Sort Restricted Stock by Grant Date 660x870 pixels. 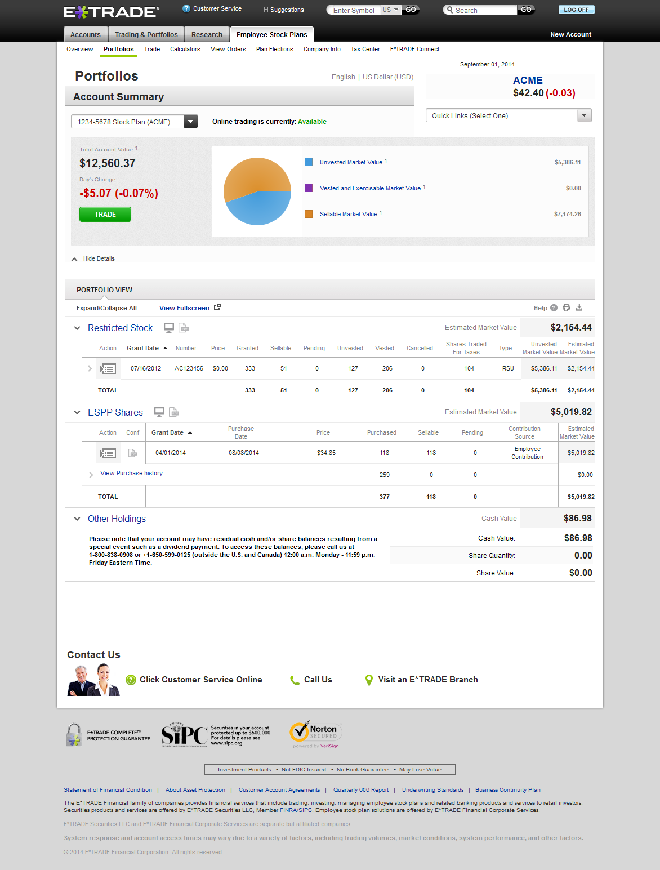coord(147,348)
